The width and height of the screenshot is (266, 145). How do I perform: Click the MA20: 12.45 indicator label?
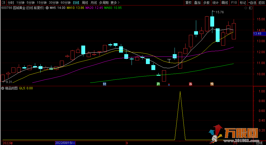(94, 8)
